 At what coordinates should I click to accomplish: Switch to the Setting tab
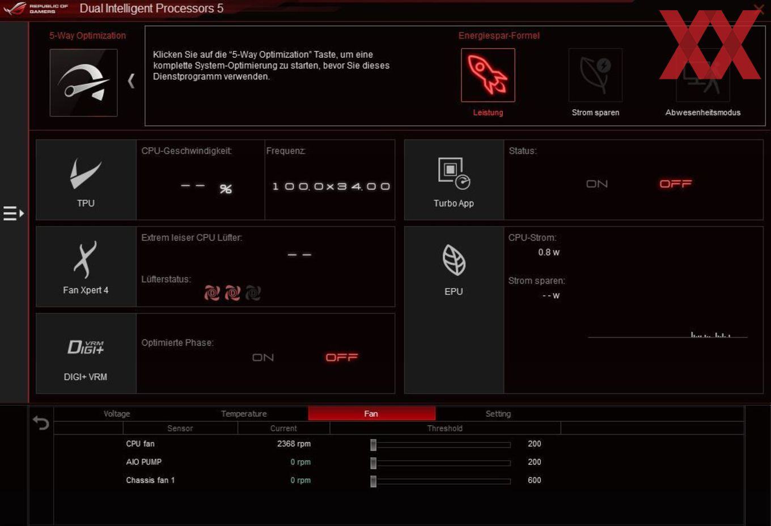tap(498, 414)
